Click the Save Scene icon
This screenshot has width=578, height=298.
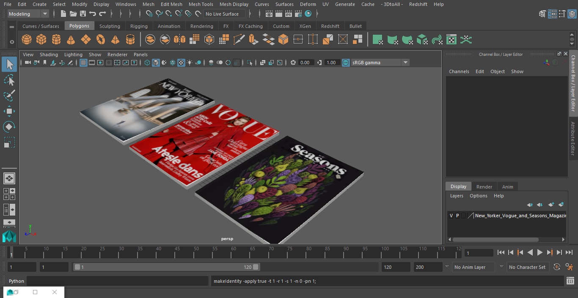point(83,14)
